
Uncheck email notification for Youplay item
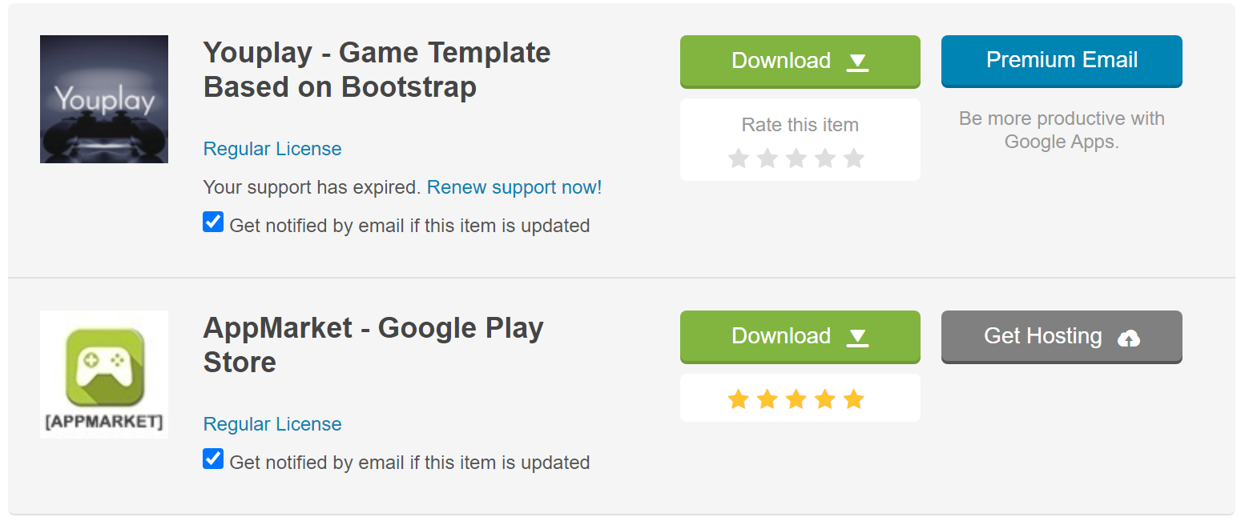click(x=213, y=222)
